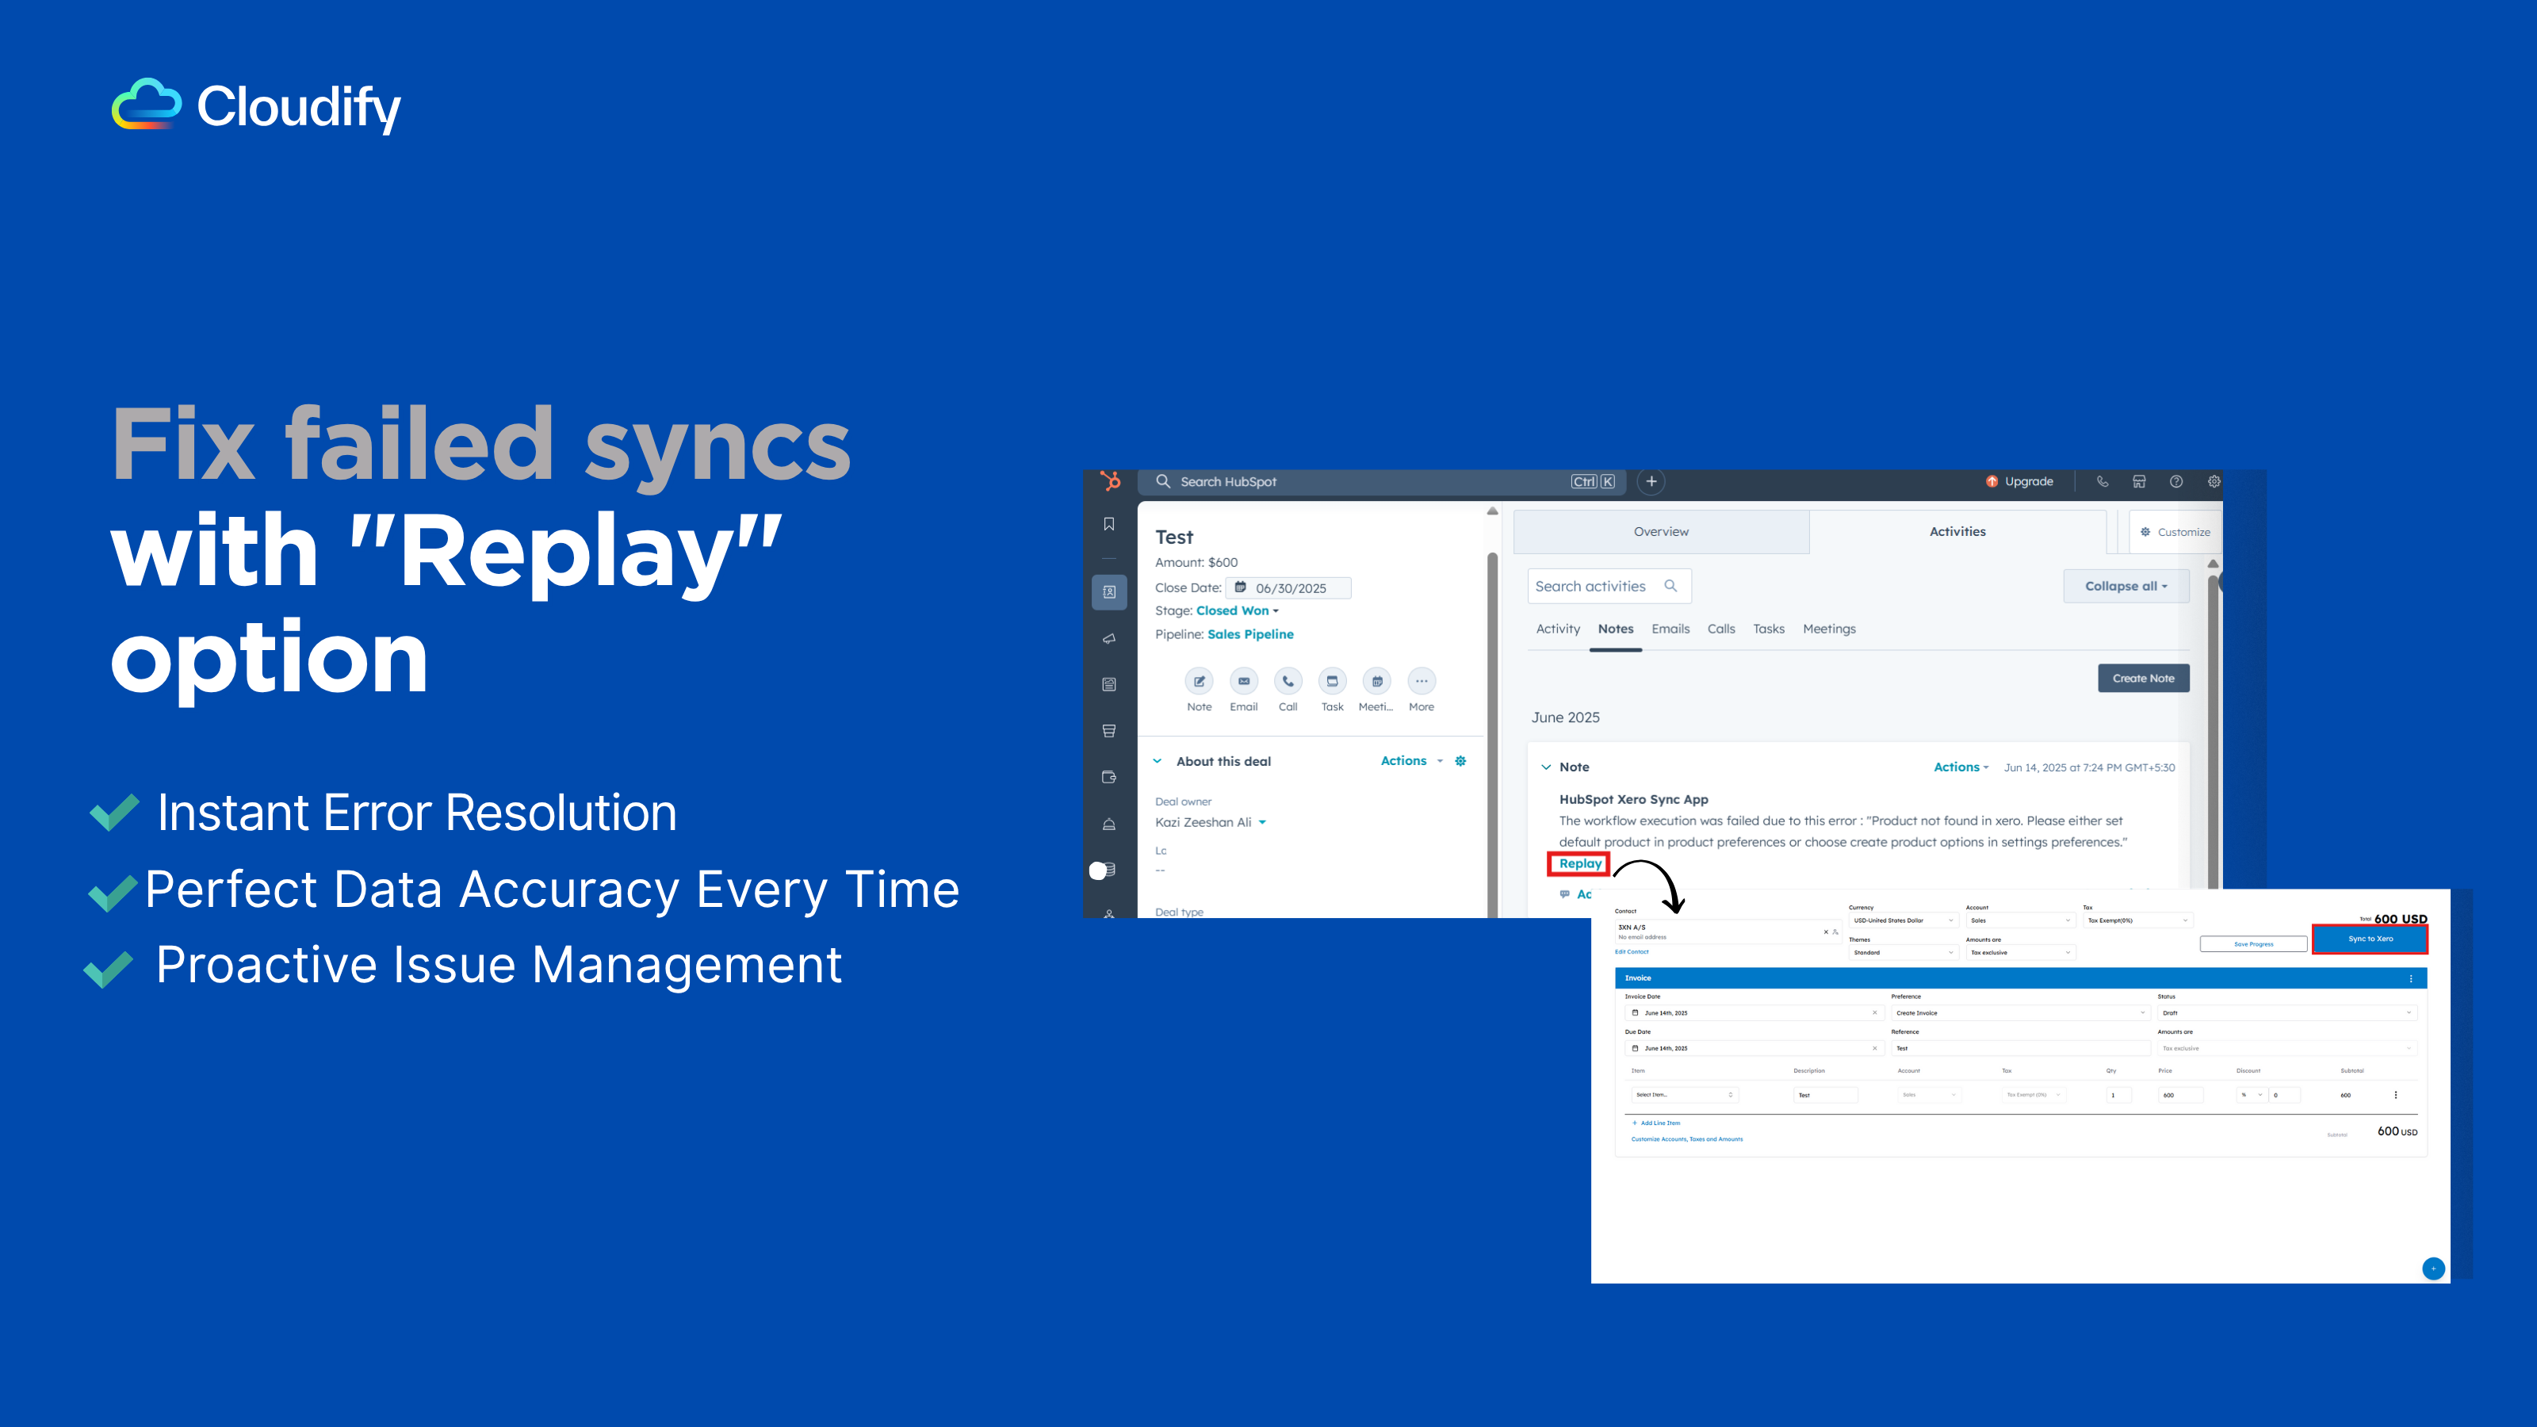Open the Collapse all dropdown

coord(2126,586)
